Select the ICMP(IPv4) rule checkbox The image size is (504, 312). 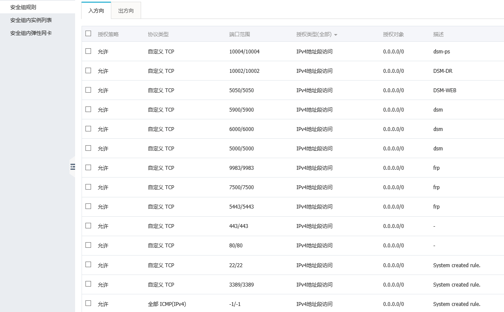tap(88, 303)
